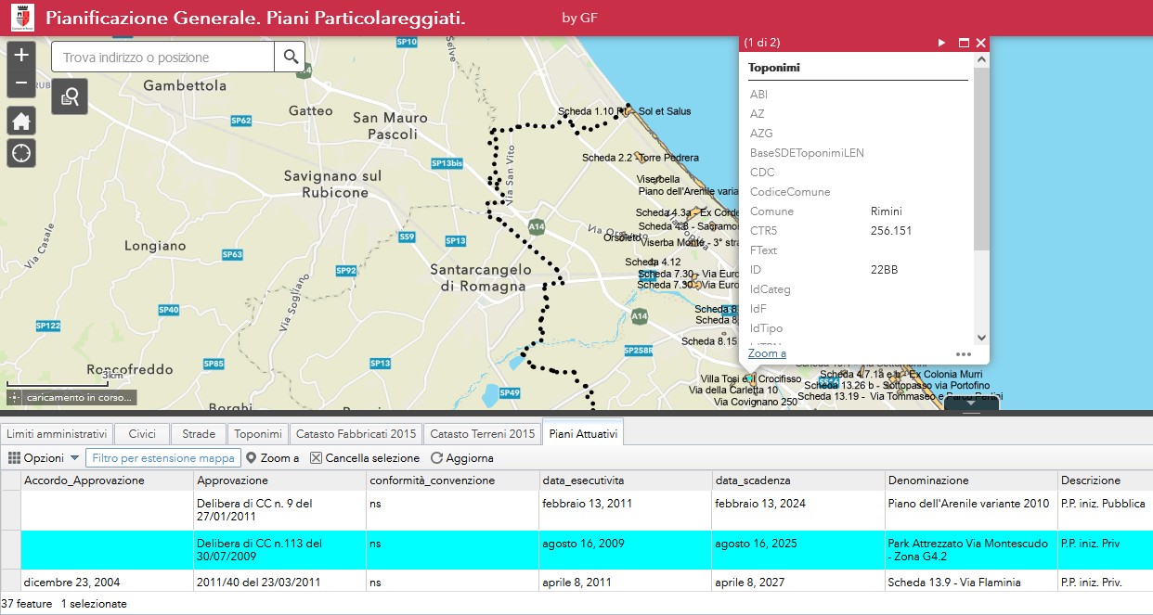Switch to the Strade tab
This screenshot has height=615, width=1153.
(199, 434)
